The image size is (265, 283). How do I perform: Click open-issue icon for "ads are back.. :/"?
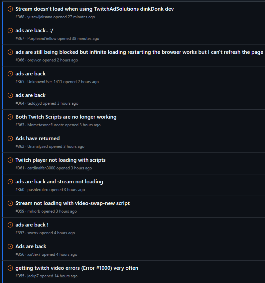click(10, 31)
